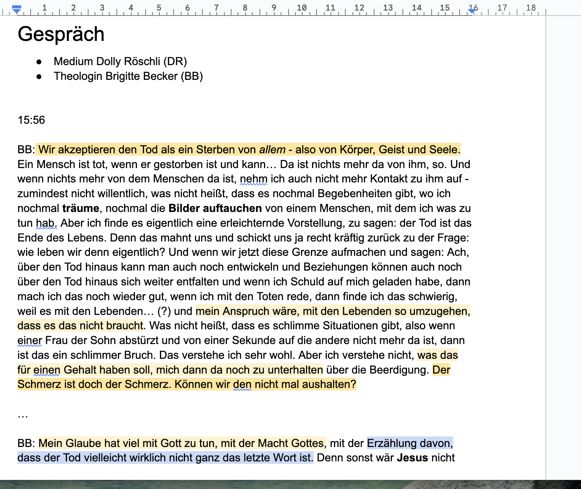Click the spell-flagged word "hab."
Image resolution: width=581 pixels, height=489 pixels.
coord(46,223)
